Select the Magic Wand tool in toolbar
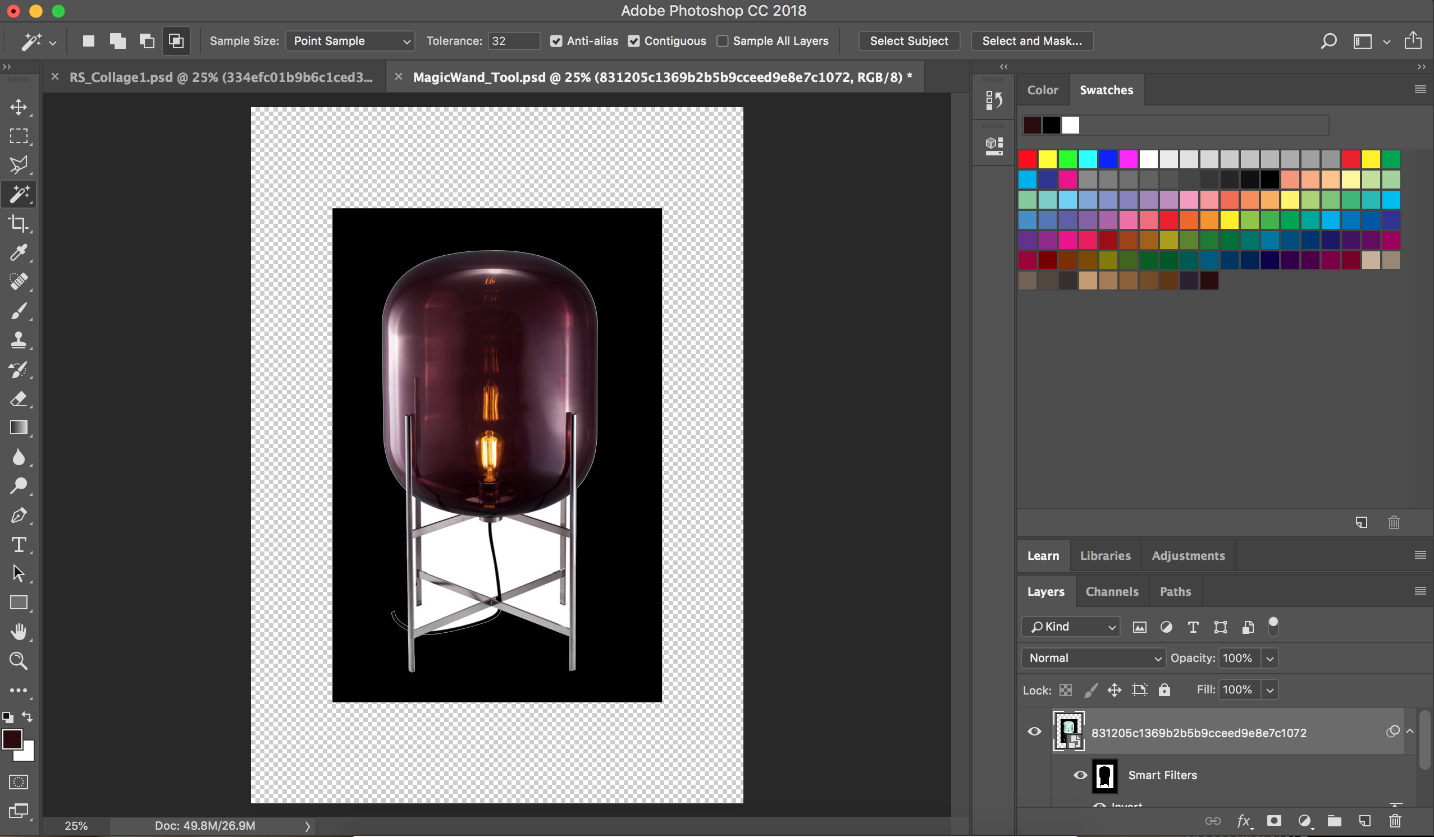Image resolution: width=1434 pixels, height=837 pixels. 19,195
